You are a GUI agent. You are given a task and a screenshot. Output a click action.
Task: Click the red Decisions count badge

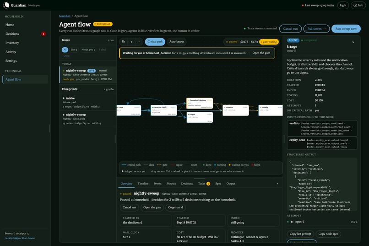(43, 34)
